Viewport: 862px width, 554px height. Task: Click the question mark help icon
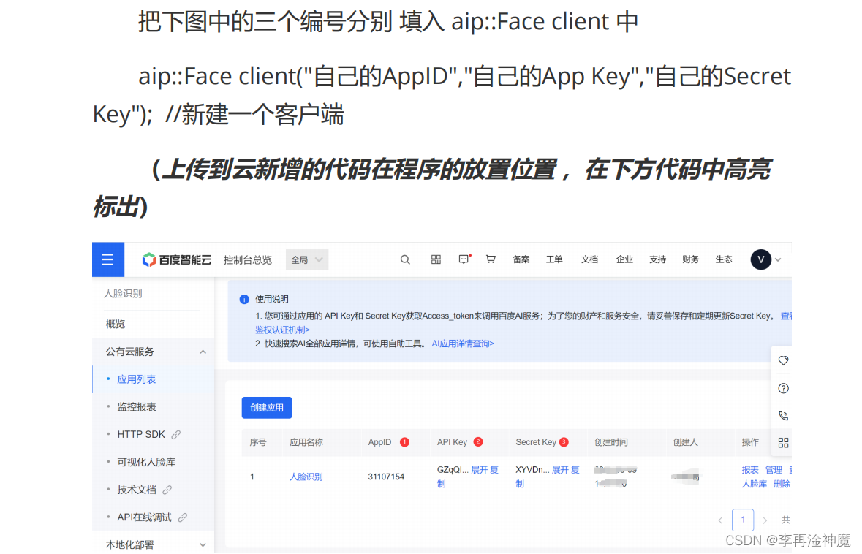tap(783, 388)
